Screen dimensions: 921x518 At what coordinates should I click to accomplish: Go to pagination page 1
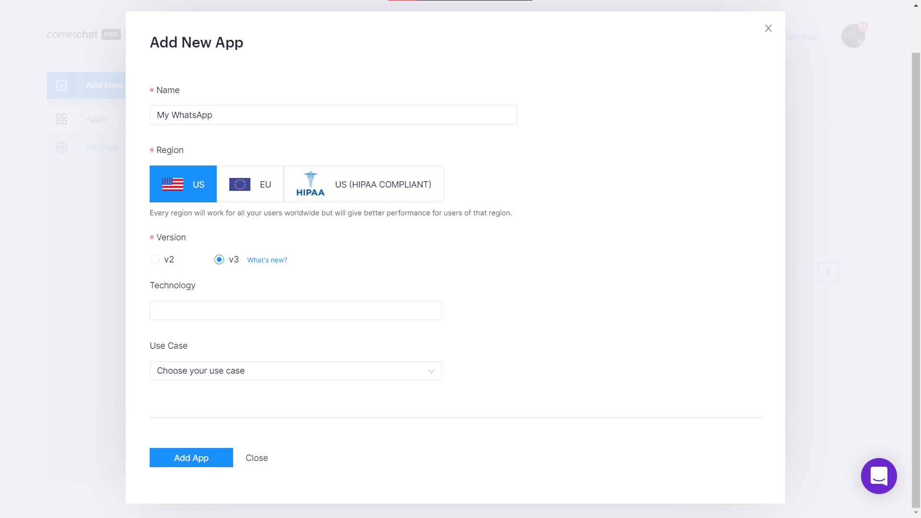[x=828, y=272]
